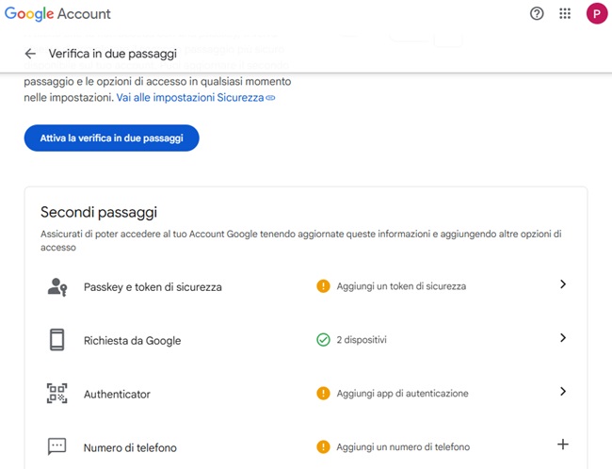Open the profile avatar menu
This screenshot has width=612, height=469.
click(595, 14)
